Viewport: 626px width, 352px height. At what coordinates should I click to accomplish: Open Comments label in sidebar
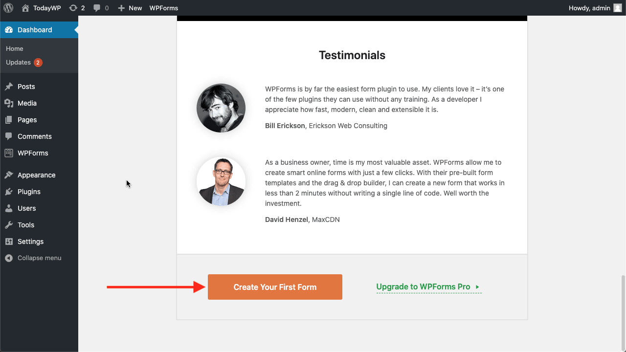click(34, 136)
